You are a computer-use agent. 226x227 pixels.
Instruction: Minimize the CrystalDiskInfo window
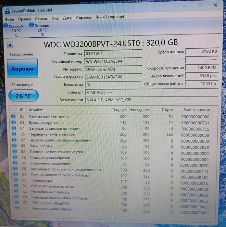184,6
